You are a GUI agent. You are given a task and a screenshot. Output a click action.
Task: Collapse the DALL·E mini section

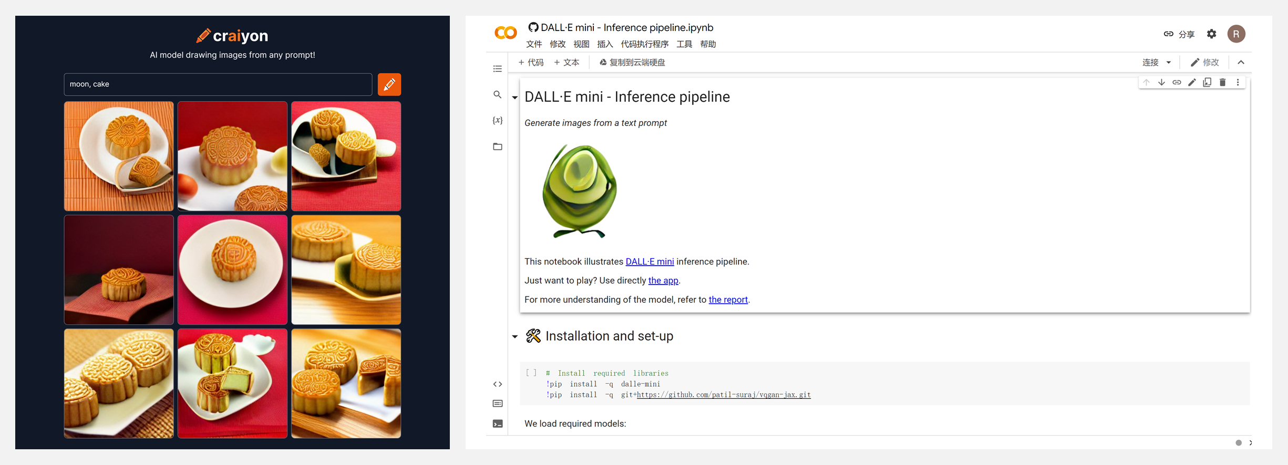(514, 98)
